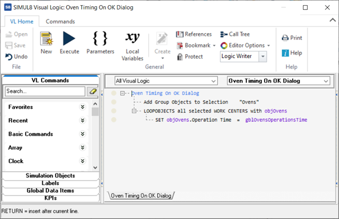Image resolution: width=339 pixels, height=219 pixels.
Task: Protect the visual logic
Action: (190, 56)
